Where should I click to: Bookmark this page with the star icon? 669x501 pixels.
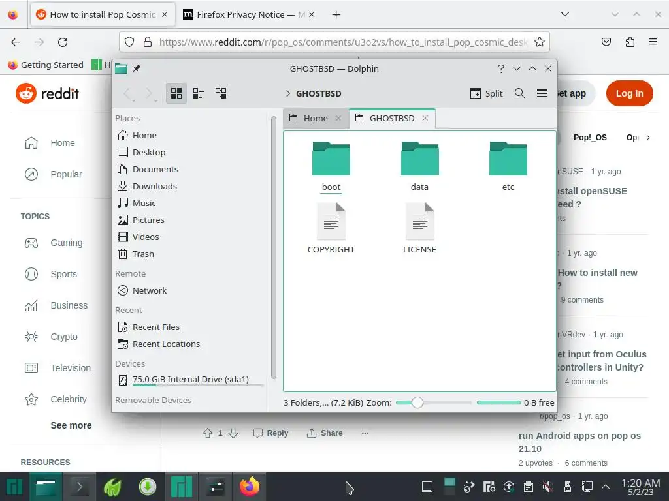click(x=539, y=42)
